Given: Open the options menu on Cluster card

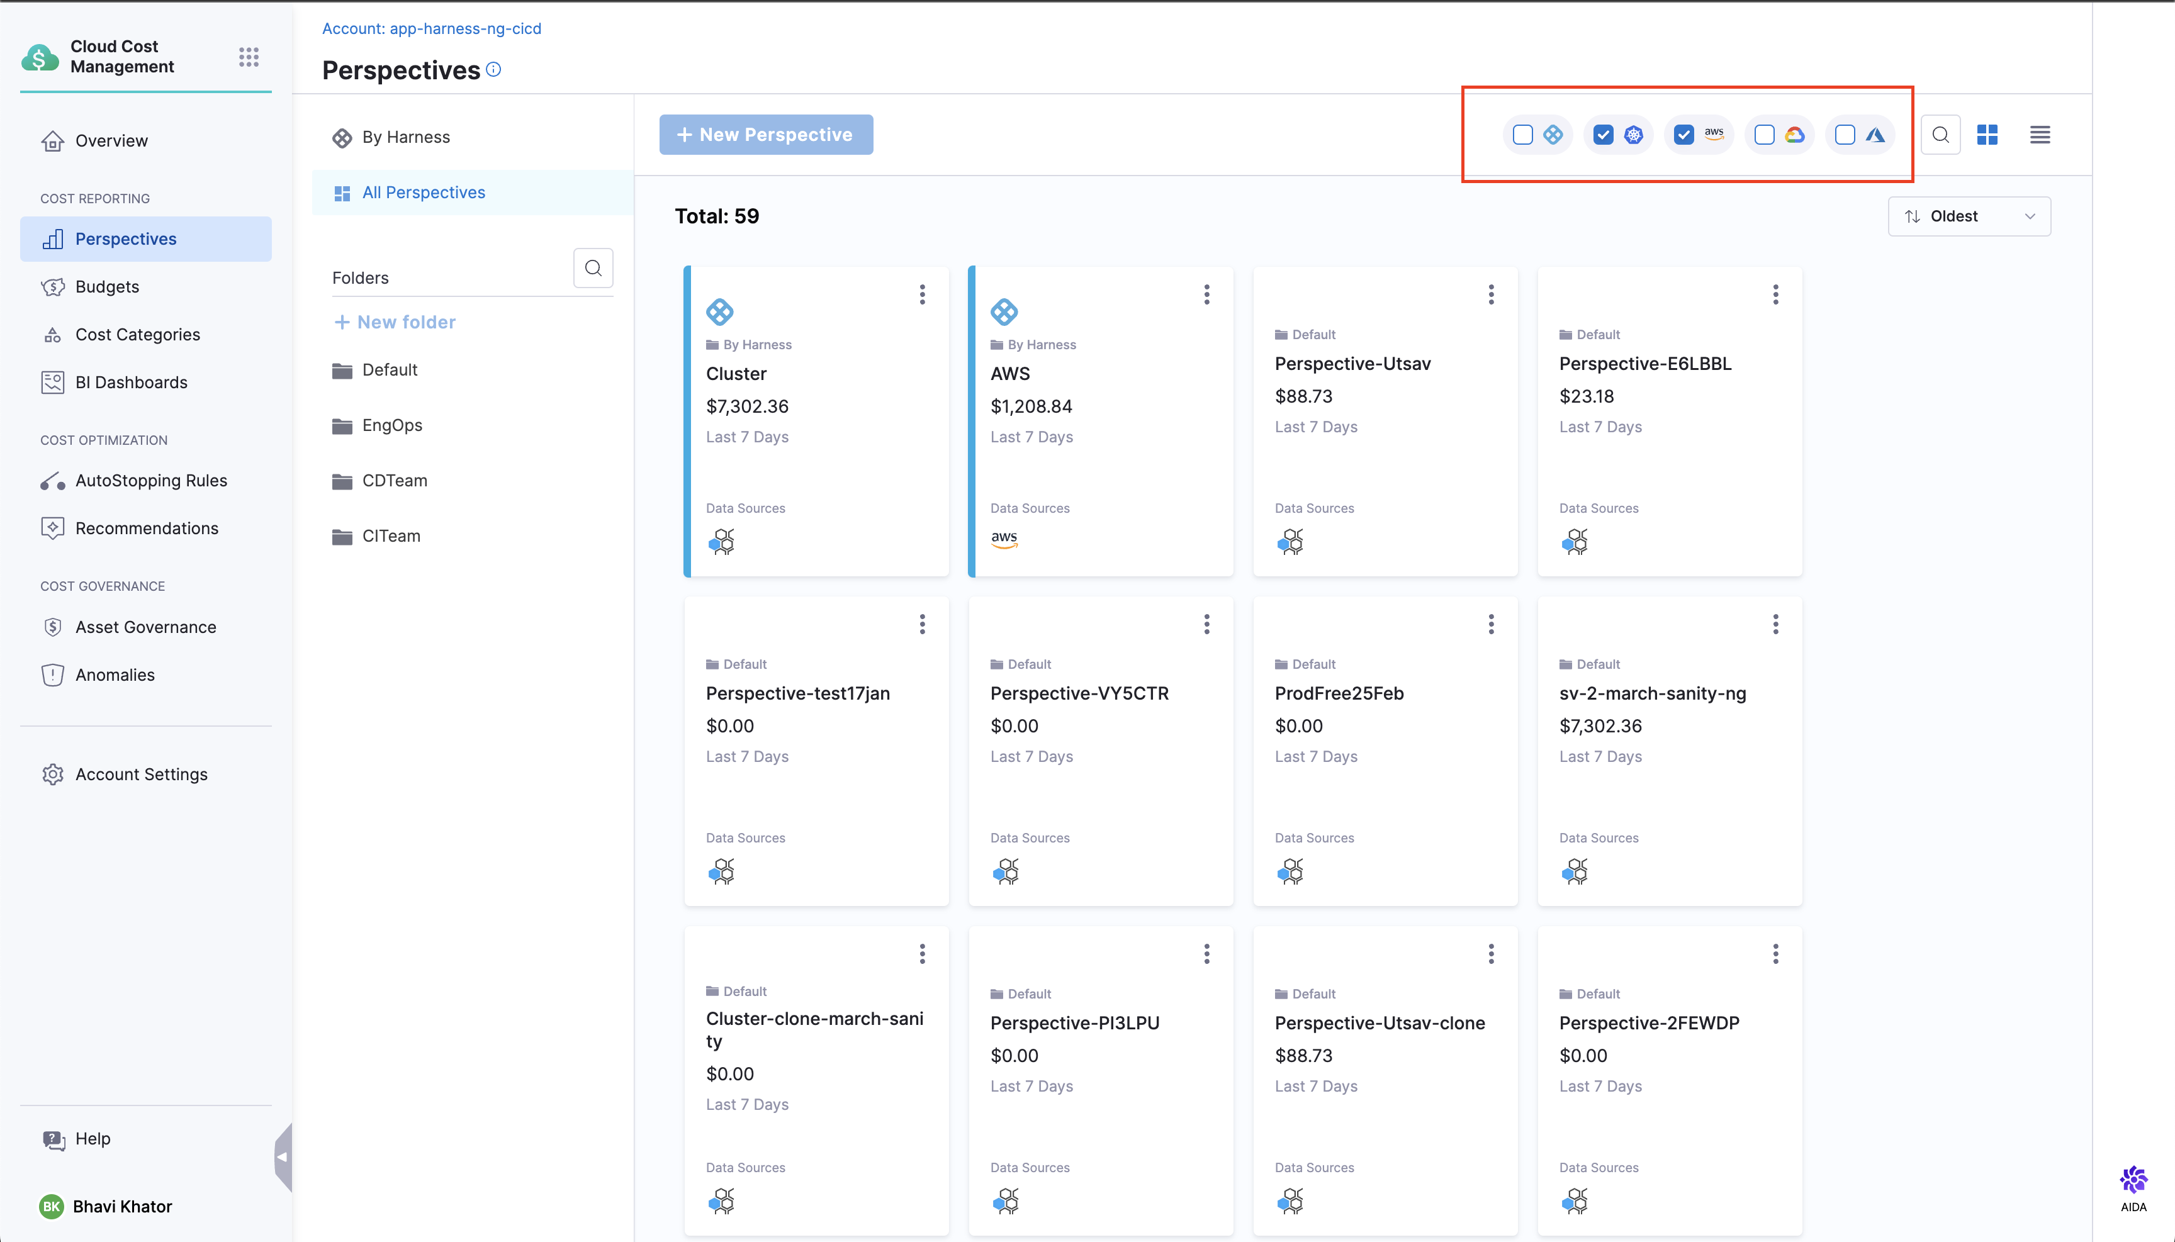Looking at the screenshot, I should 923,295.
